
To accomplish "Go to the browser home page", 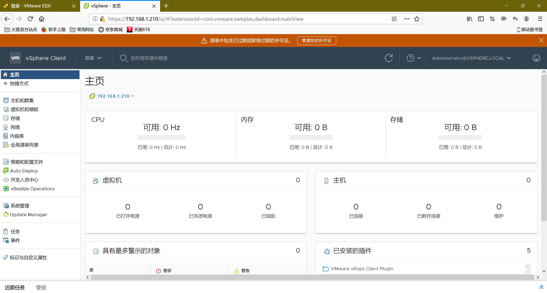I will click(x=42, y=19).
